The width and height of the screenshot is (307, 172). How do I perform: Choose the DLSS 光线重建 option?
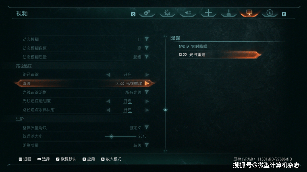pyautogui.click(x=219, y=55)
